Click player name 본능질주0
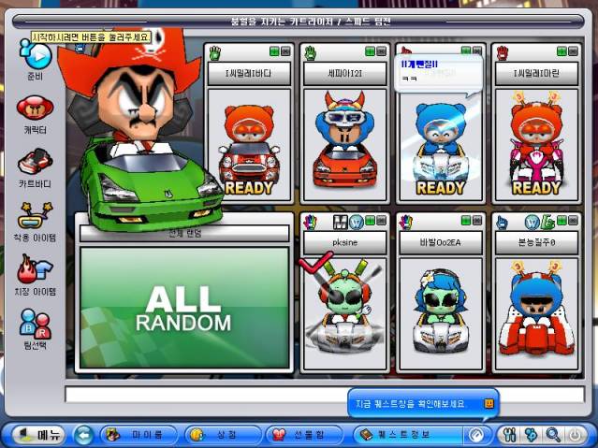 coord(536,242)
